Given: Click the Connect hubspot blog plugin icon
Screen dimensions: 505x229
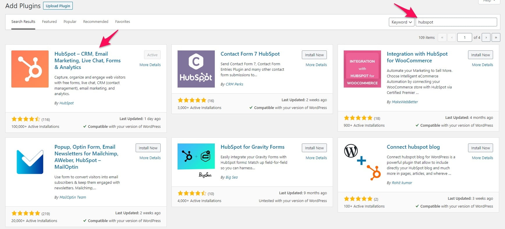Looking at the screenshot, I should tap(362, 162).
